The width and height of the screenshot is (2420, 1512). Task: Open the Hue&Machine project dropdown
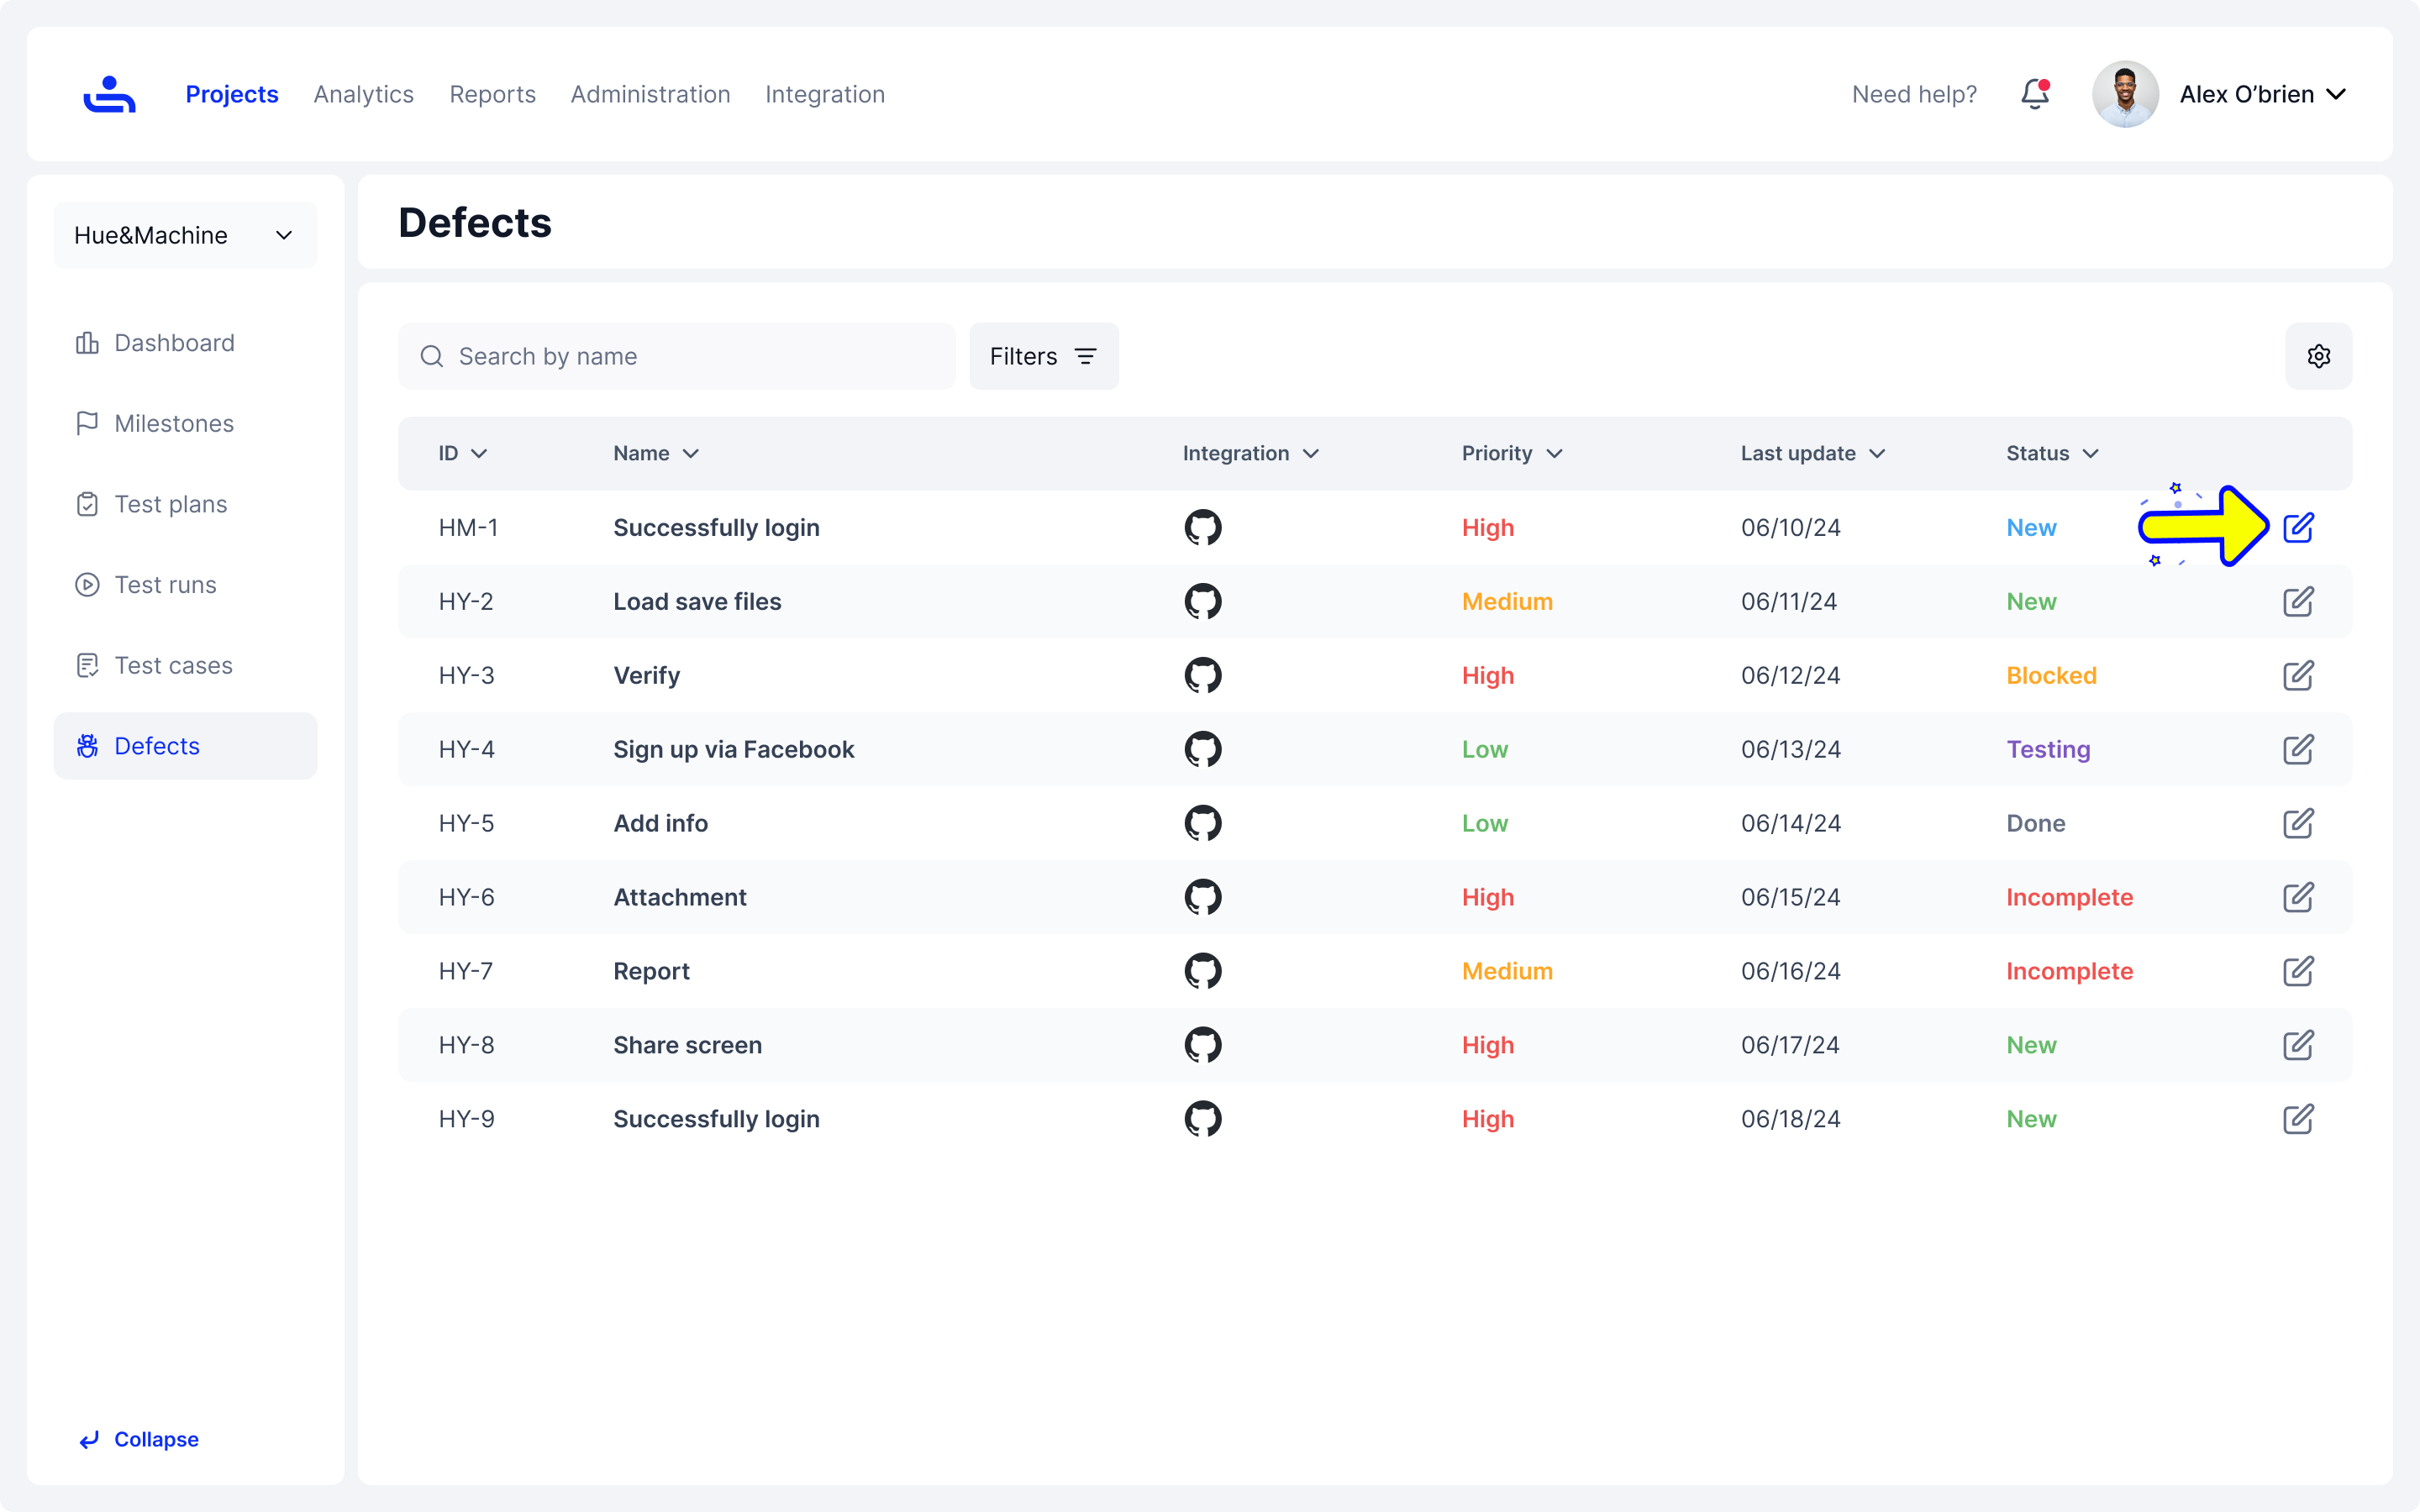coord(185,235)
